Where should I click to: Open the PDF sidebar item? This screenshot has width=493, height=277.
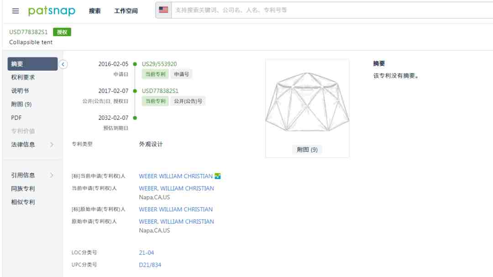click(x=16, y=118)
